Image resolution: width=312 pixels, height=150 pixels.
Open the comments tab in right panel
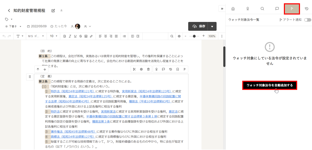coord(277,9)
